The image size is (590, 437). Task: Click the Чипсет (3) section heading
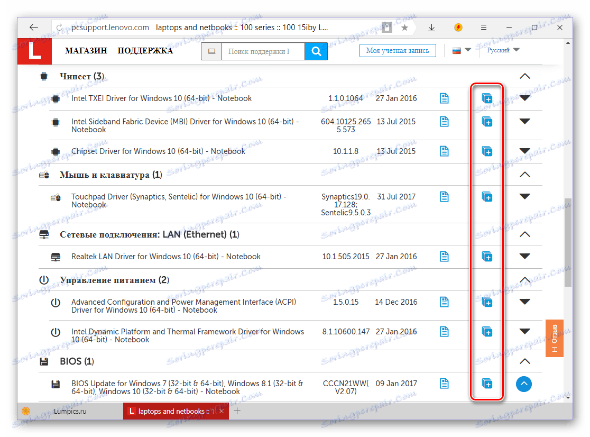81,76
